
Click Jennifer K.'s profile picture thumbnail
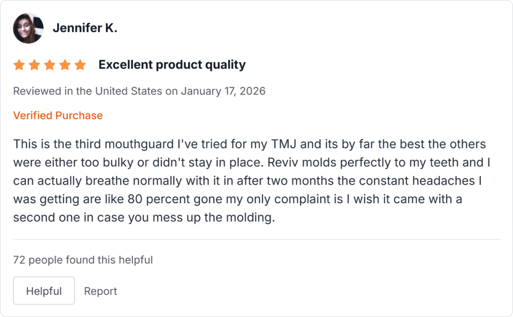[x=28, y=28]
